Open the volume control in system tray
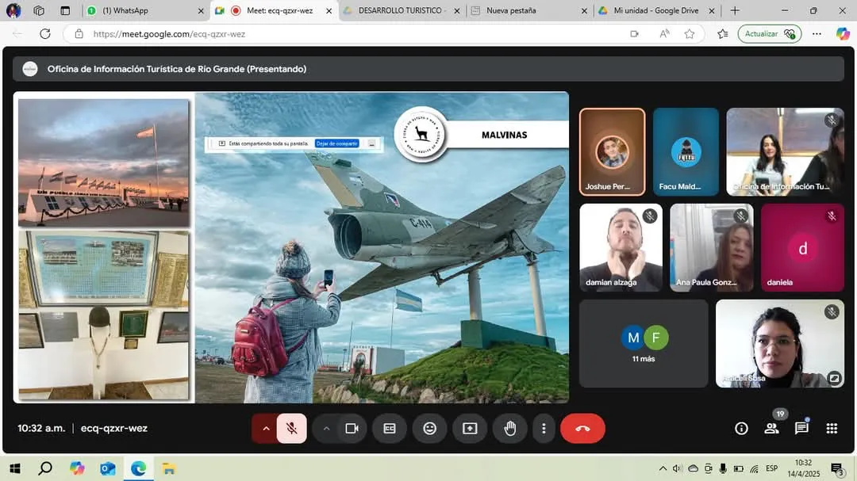The image size is (857, 481). pyautogui.click(x=677, y=468)
